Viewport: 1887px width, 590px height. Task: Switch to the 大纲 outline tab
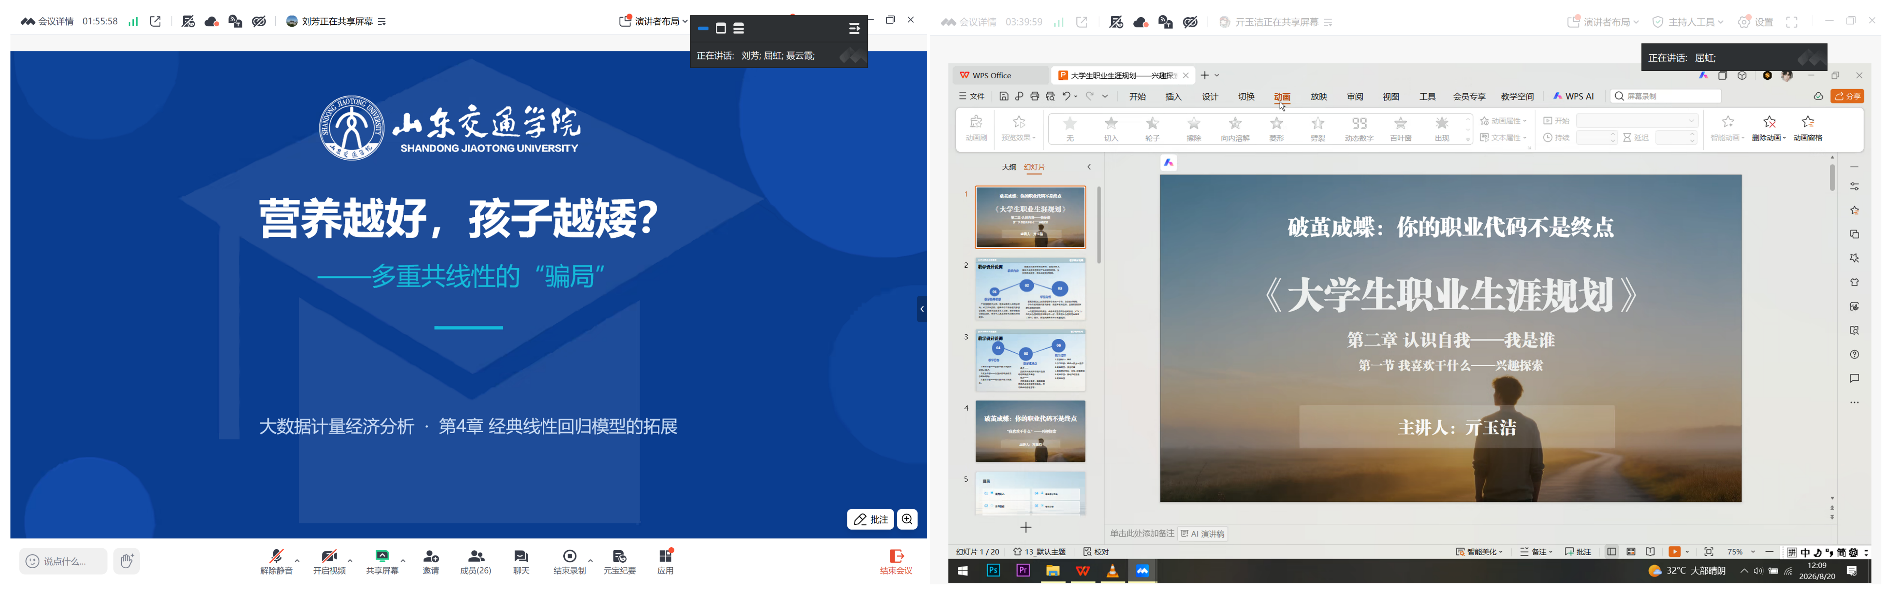click(x=1009, y=167)
